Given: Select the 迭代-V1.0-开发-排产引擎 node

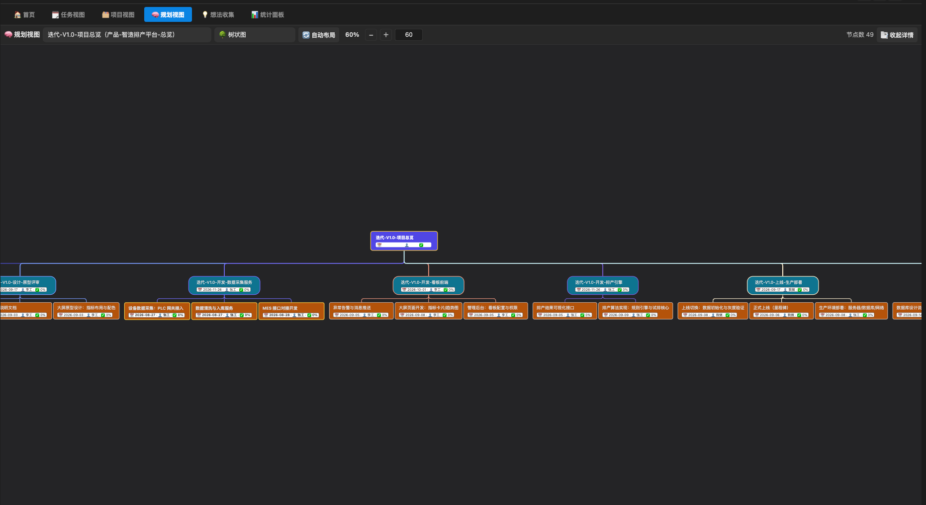Looking at the screenshot, I should coord(603,285).
